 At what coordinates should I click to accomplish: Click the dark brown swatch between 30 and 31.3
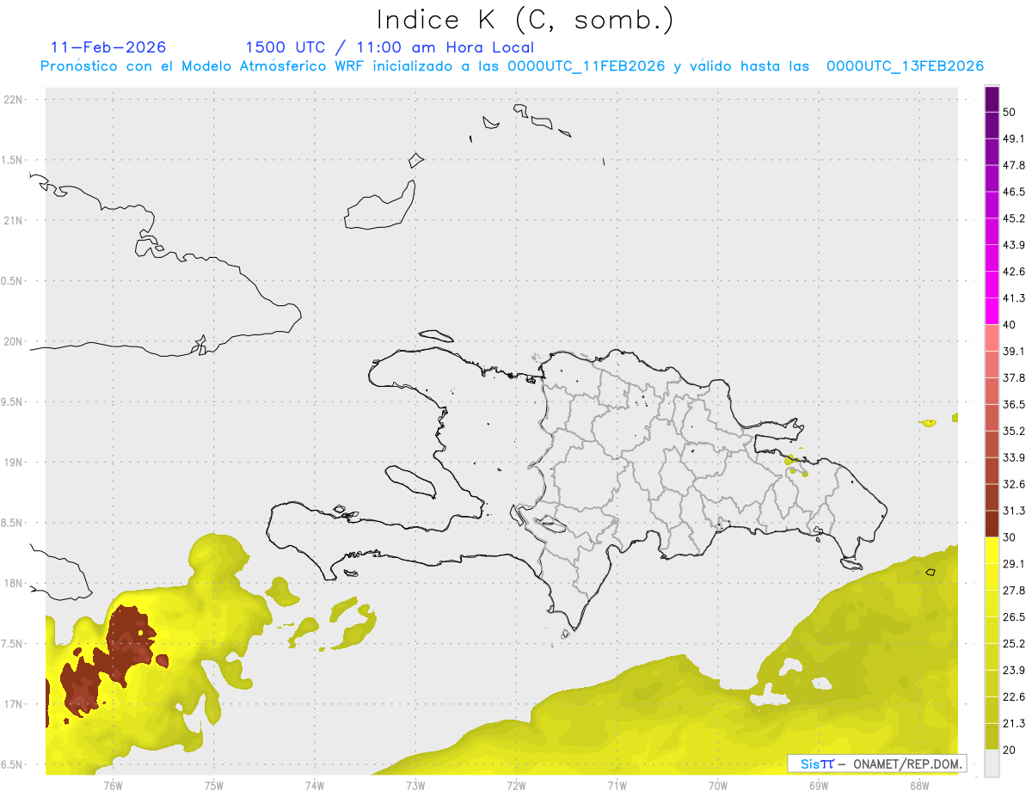[992, 524]
